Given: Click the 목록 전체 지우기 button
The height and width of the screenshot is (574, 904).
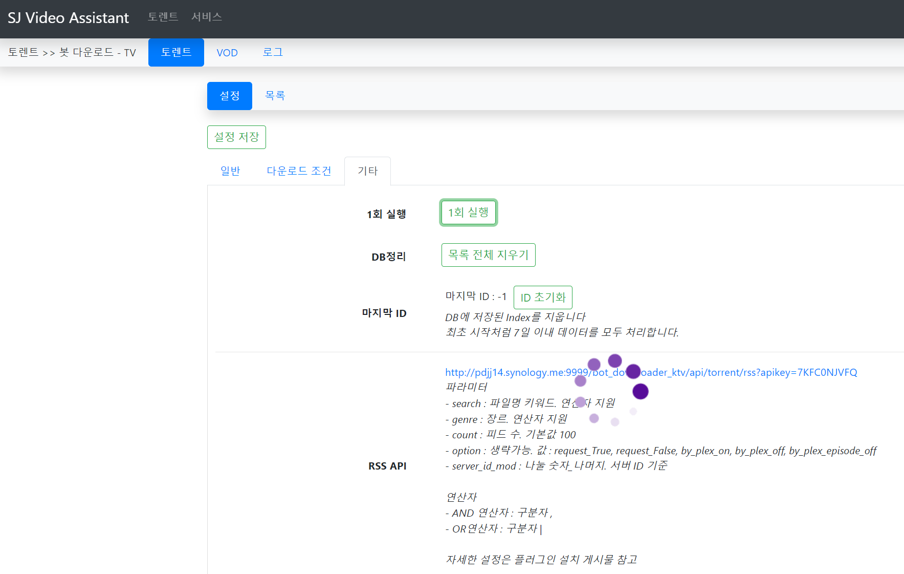Looking at the screenshot, I should pyautogui.click(x=488, y=255).
